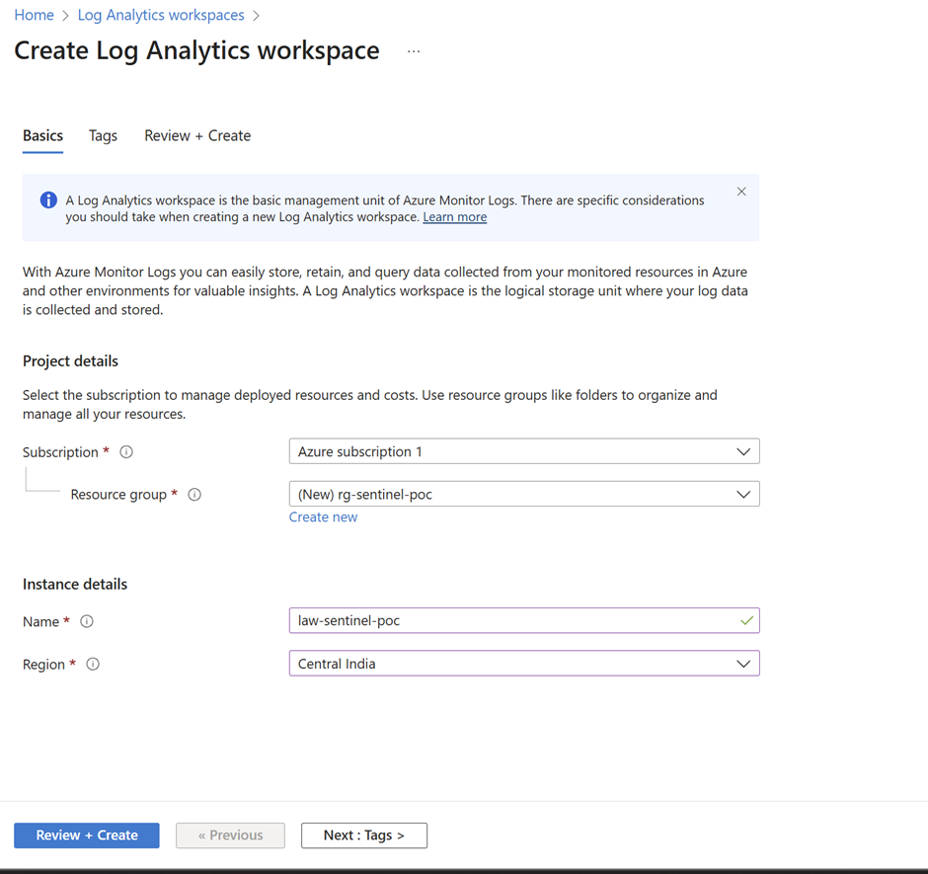The image size is (928, 874).
Task: Click the Create new resource group link
Action: coord(323,517)
